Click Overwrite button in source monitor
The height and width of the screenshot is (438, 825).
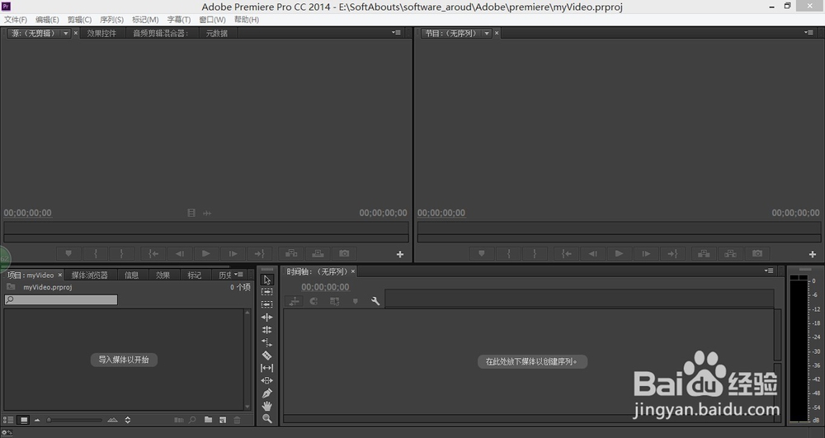pyautogui.click(x=318, y=253)
